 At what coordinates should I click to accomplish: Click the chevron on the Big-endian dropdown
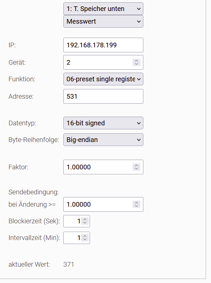coord(139,140)
